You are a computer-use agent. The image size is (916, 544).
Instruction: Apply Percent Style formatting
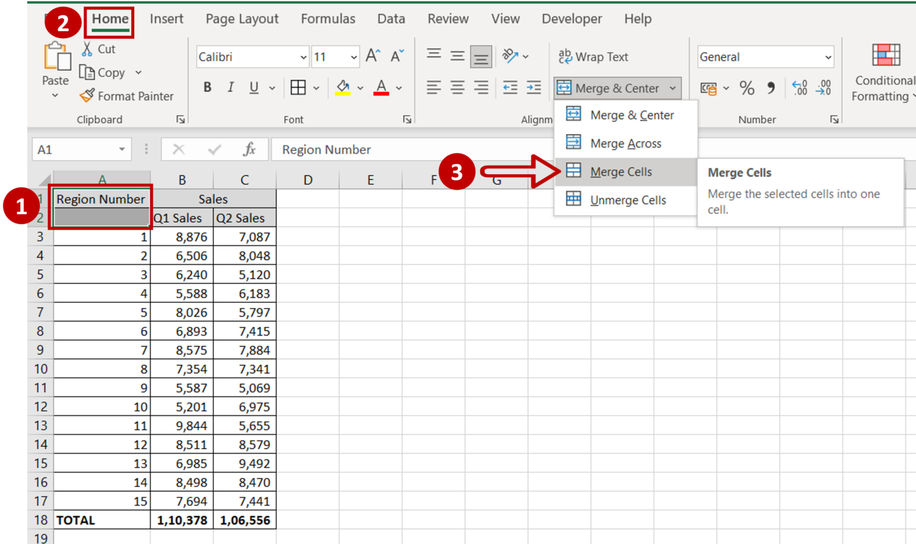pos(746,88)
